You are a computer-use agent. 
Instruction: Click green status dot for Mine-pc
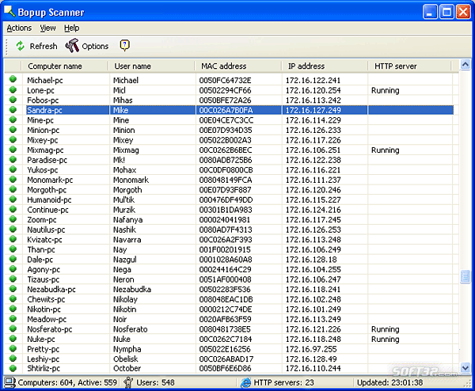[x=13, y=120]
